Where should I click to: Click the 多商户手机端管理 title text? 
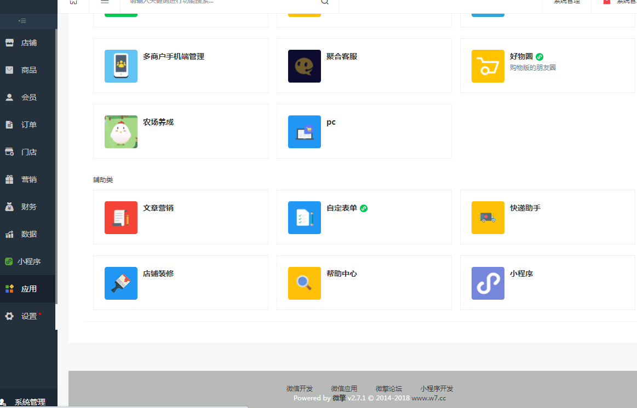[x=174, y=56]
